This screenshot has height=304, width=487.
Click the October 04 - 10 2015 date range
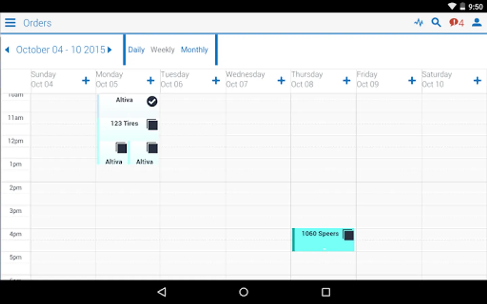61,50
